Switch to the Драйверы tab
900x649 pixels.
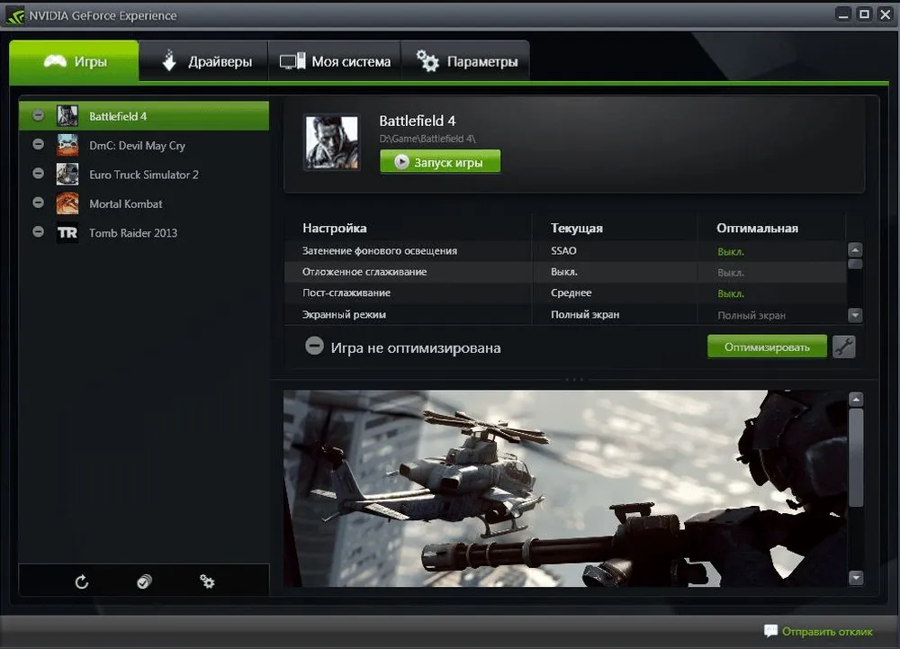pyautogui.click(x=203, y=61)
